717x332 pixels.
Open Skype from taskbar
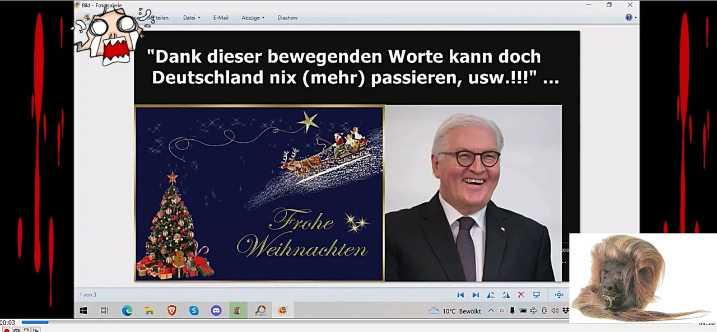point(194,311)
